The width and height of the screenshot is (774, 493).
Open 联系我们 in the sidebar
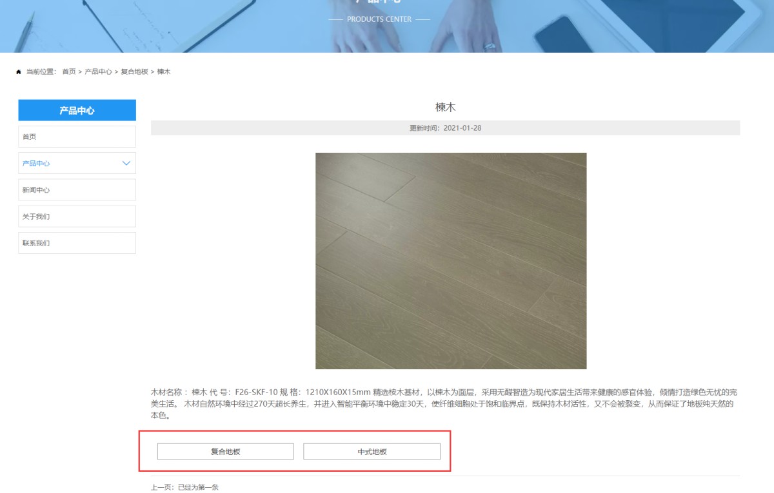(x=77, y=243)
